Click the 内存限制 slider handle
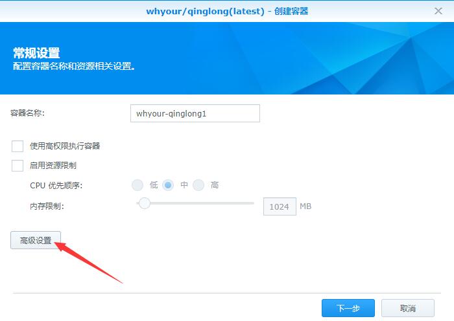Viewport: 454px width, 321px height. pos(144,203)
